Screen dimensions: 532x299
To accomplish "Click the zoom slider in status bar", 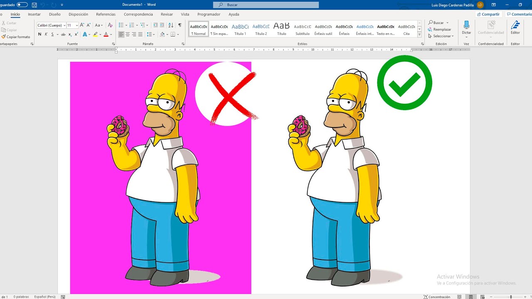I will [x=510, y=297].
